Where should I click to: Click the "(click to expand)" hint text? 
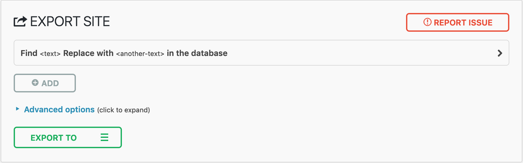(x=124, y=110)
